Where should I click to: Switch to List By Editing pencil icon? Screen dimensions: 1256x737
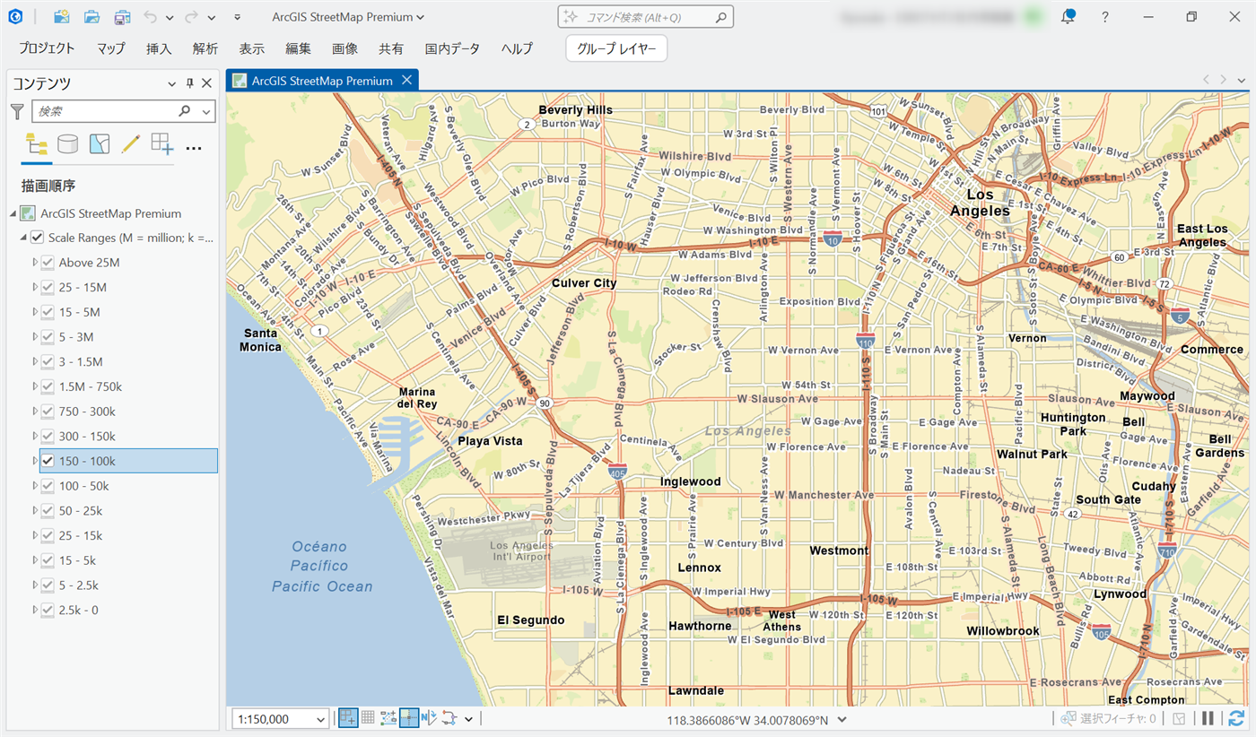pos(131,144)
